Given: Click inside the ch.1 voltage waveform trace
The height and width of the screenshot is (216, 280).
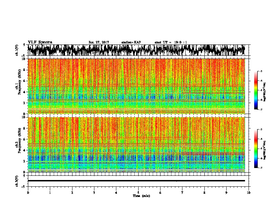Looking at the screenshot, I should pyautogui.click(x=136, y=50).
